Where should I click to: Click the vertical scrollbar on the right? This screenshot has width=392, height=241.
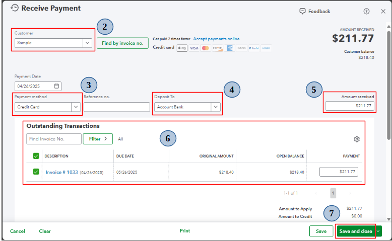388,85
